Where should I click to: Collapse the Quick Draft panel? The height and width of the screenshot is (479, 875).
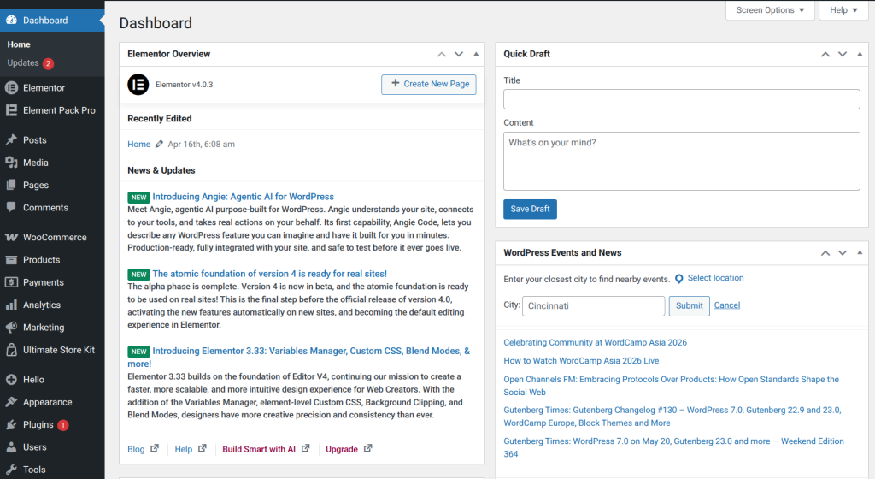point(860,54)
